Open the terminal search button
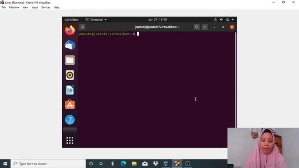 tap(197, 27)
